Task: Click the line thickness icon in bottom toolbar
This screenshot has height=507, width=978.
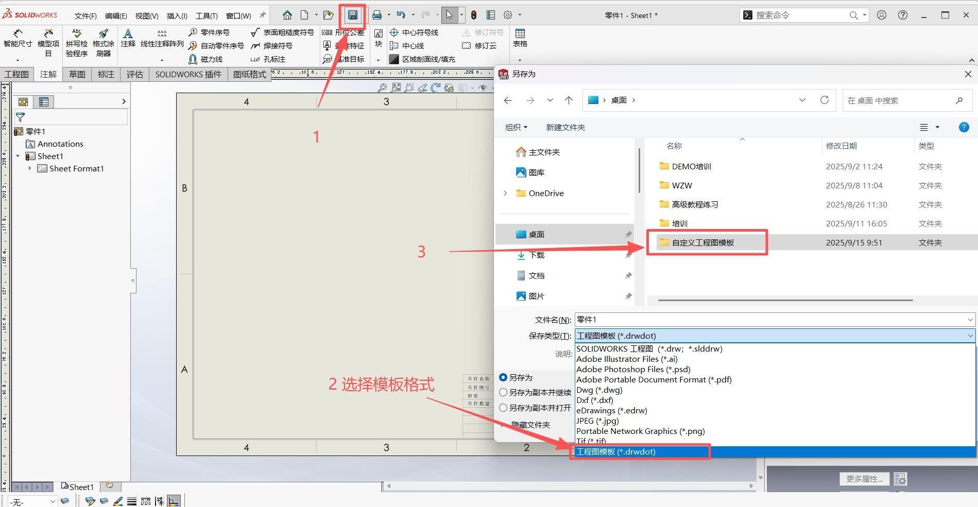Action: pos(132,501)
